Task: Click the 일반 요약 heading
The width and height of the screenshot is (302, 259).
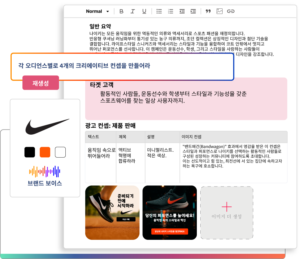Action: (100, 26)
